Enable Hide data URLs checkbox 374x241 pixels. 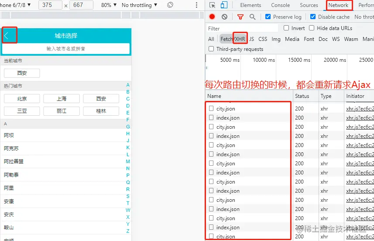point(312,28)
